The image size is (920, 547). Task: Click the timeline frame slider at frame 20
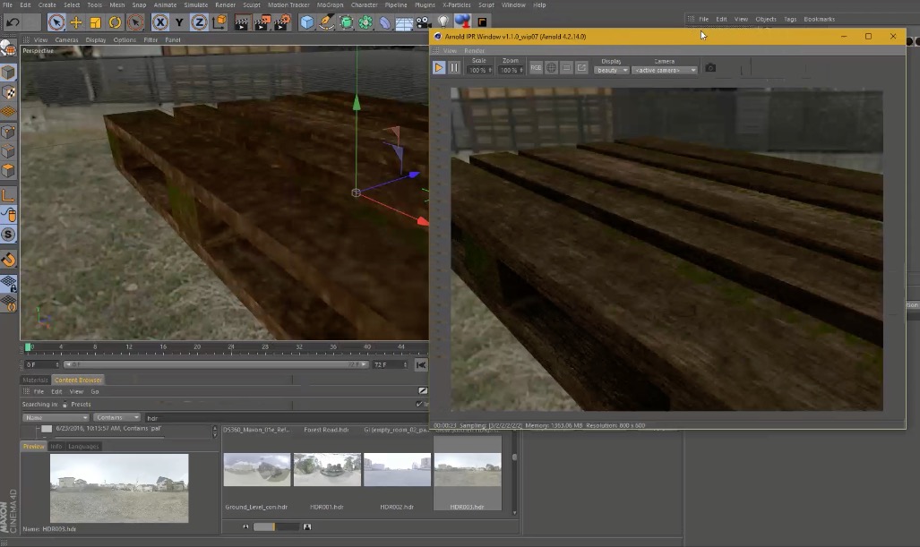(x=197, y=346)
